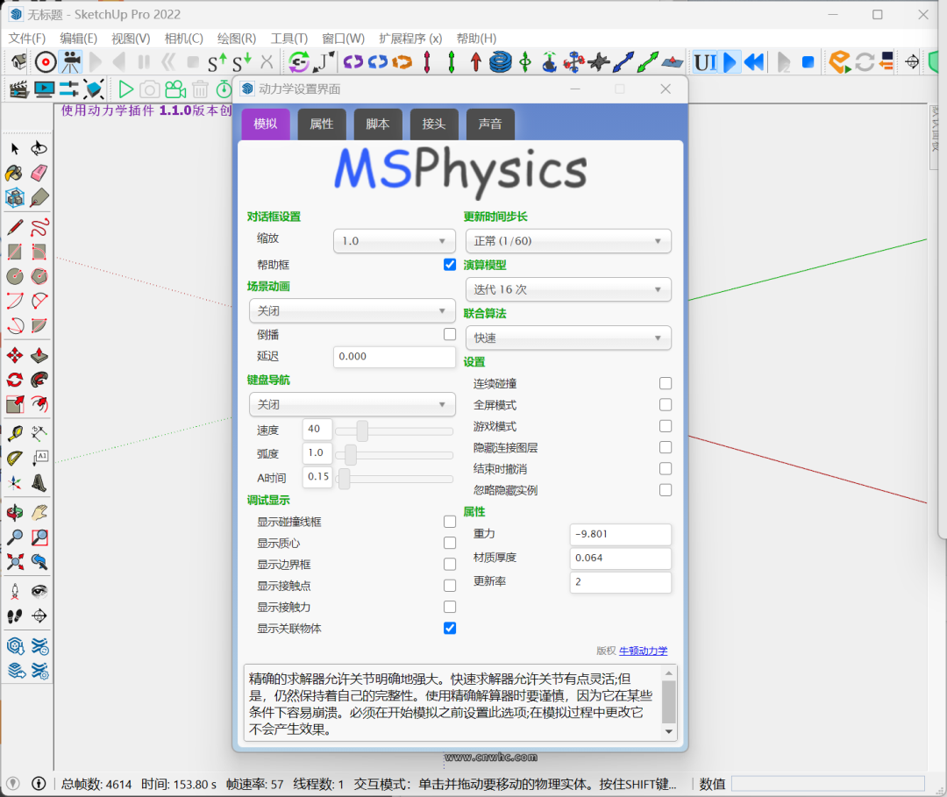Click the 延迟 delay input field
Screen dimensions: 947x797
tap(395, 357)
